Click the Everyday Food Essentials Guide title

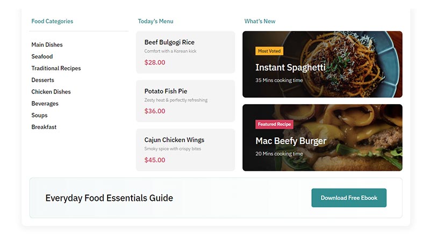[x=109, y=198]
